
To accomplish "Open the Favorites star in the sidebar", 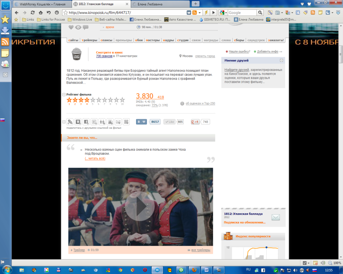I will pyautogui.click(x=5, y=20).
